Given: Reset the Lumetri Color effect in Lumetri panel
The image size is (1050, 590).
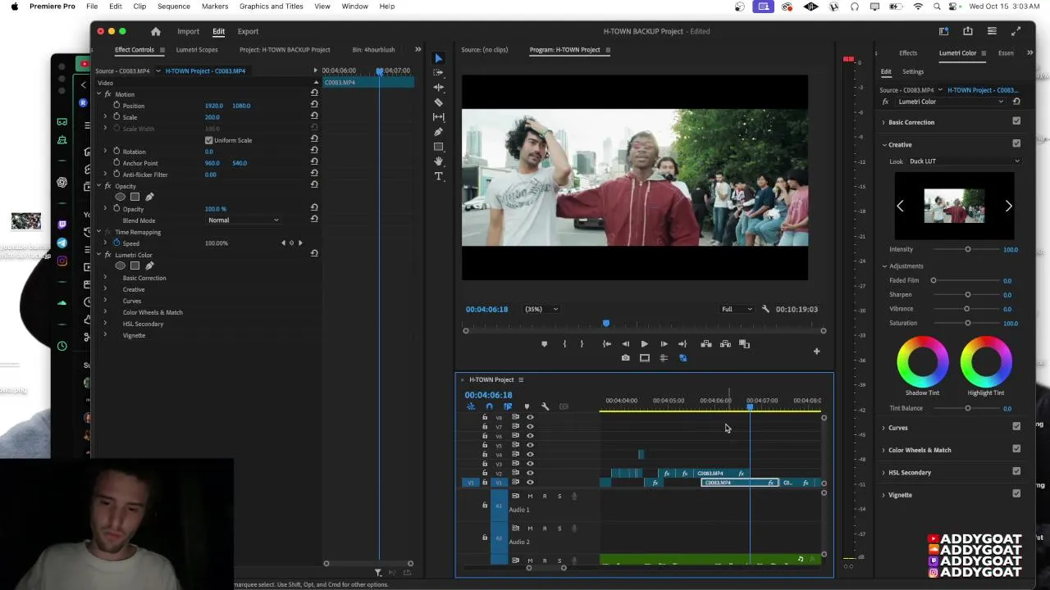Looking at the screenshot, I should coord(1016,102).
